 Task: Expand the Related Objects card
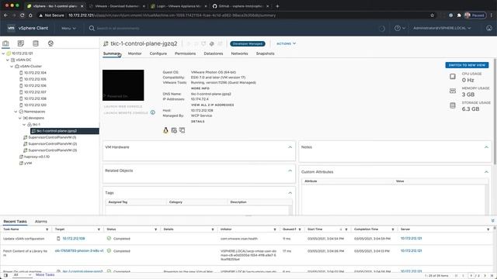(290, 170)
